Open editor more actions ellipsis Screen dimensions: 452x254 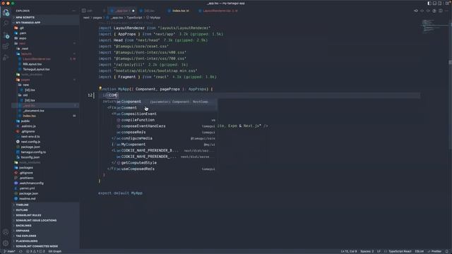point(446,11)
